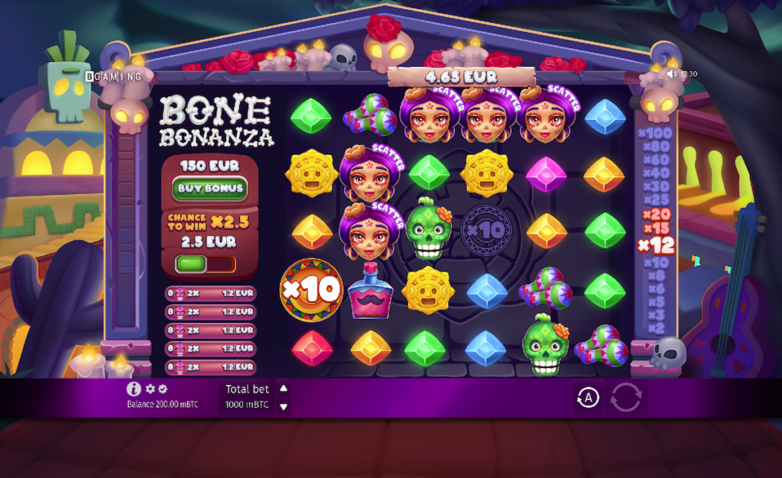Open the game info (i) icon
The width and height of the screenshot is (782, 478).
coord(133,389)
